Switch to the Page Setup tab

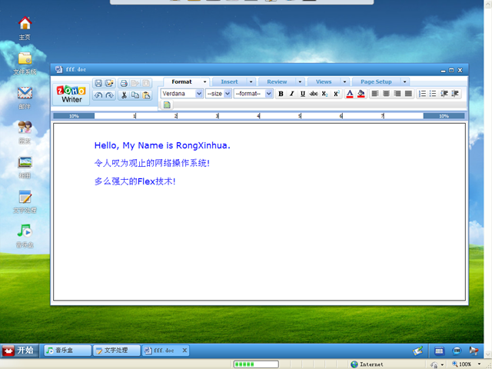[376, 81]
